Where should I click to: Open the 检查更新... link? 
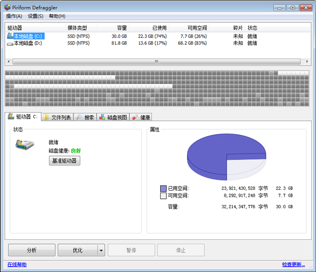293,264
